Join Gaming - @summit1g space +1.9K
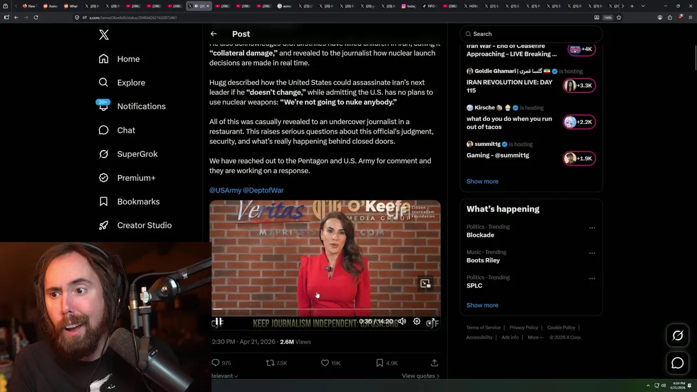The height and width of the screenshot is (392, 697). [579, 158]
